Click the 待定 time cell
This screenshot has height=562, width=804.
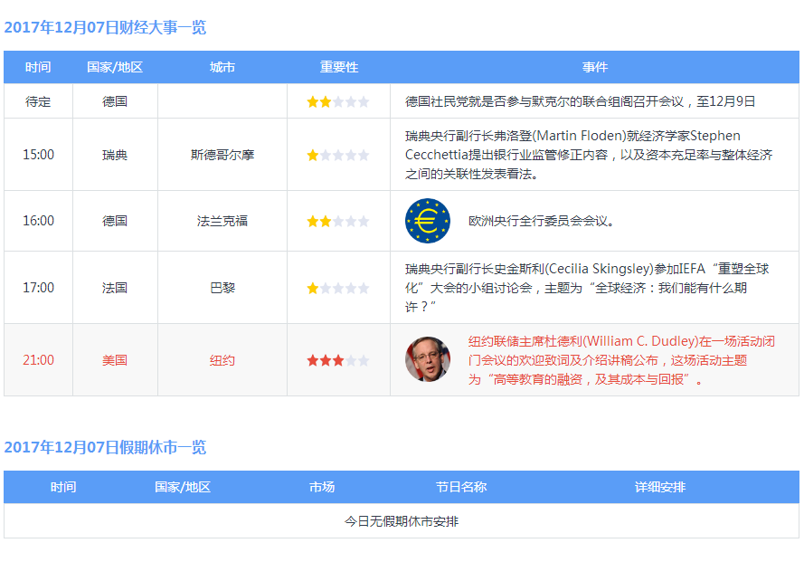(x=38, y=101)
